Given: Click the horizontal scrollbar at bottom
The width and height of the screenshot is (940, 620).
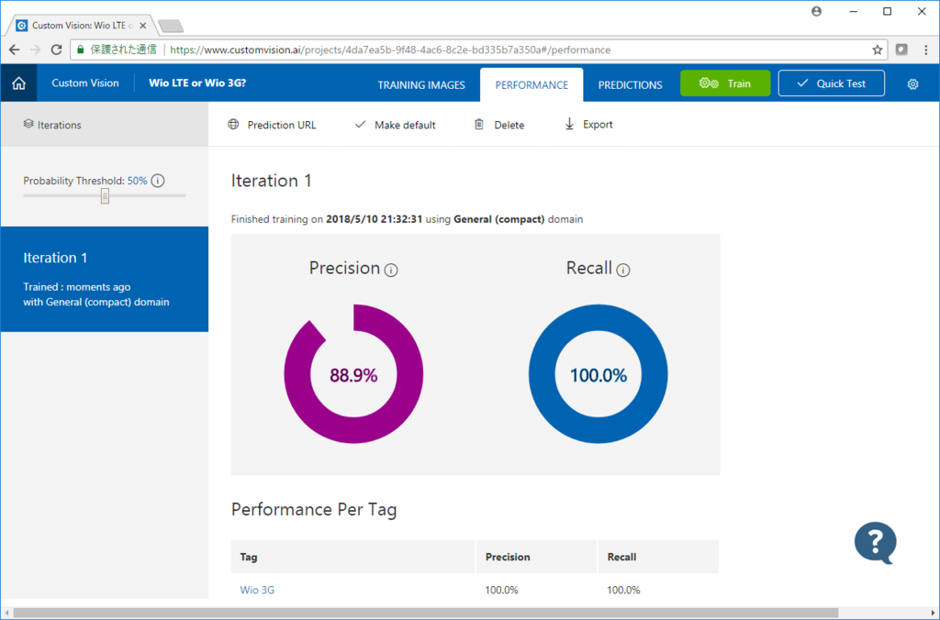Looking at the screenshot, I should tap(426, 613).
